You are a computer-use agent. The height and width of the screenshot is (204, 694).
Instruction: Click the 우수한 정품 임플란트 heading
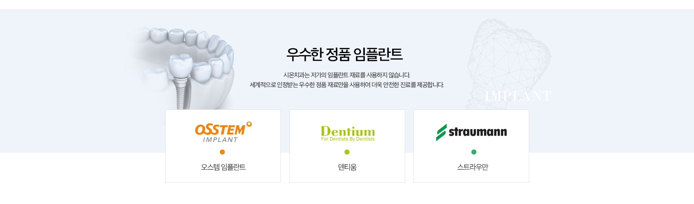click(x=344, y=54)
